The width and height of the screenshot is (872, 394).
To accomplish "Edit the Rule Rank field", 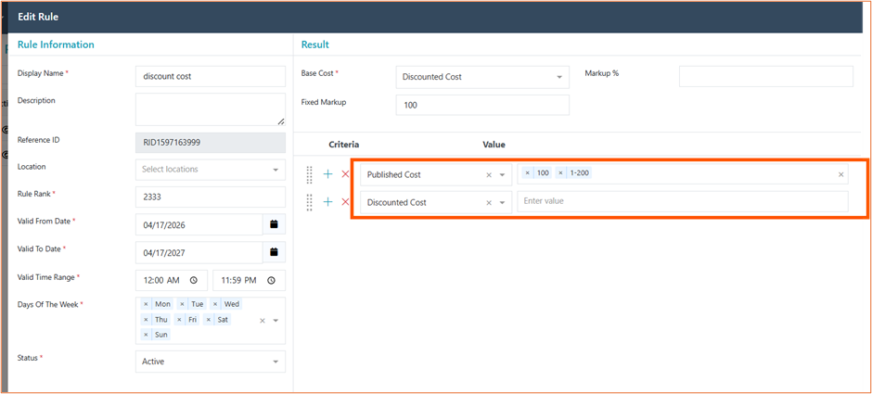I will click(211, 197).
